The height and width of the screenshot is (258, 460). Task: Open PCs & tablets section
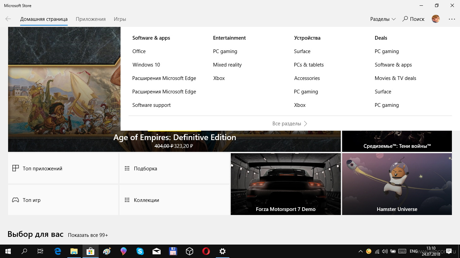pos(309,65)
